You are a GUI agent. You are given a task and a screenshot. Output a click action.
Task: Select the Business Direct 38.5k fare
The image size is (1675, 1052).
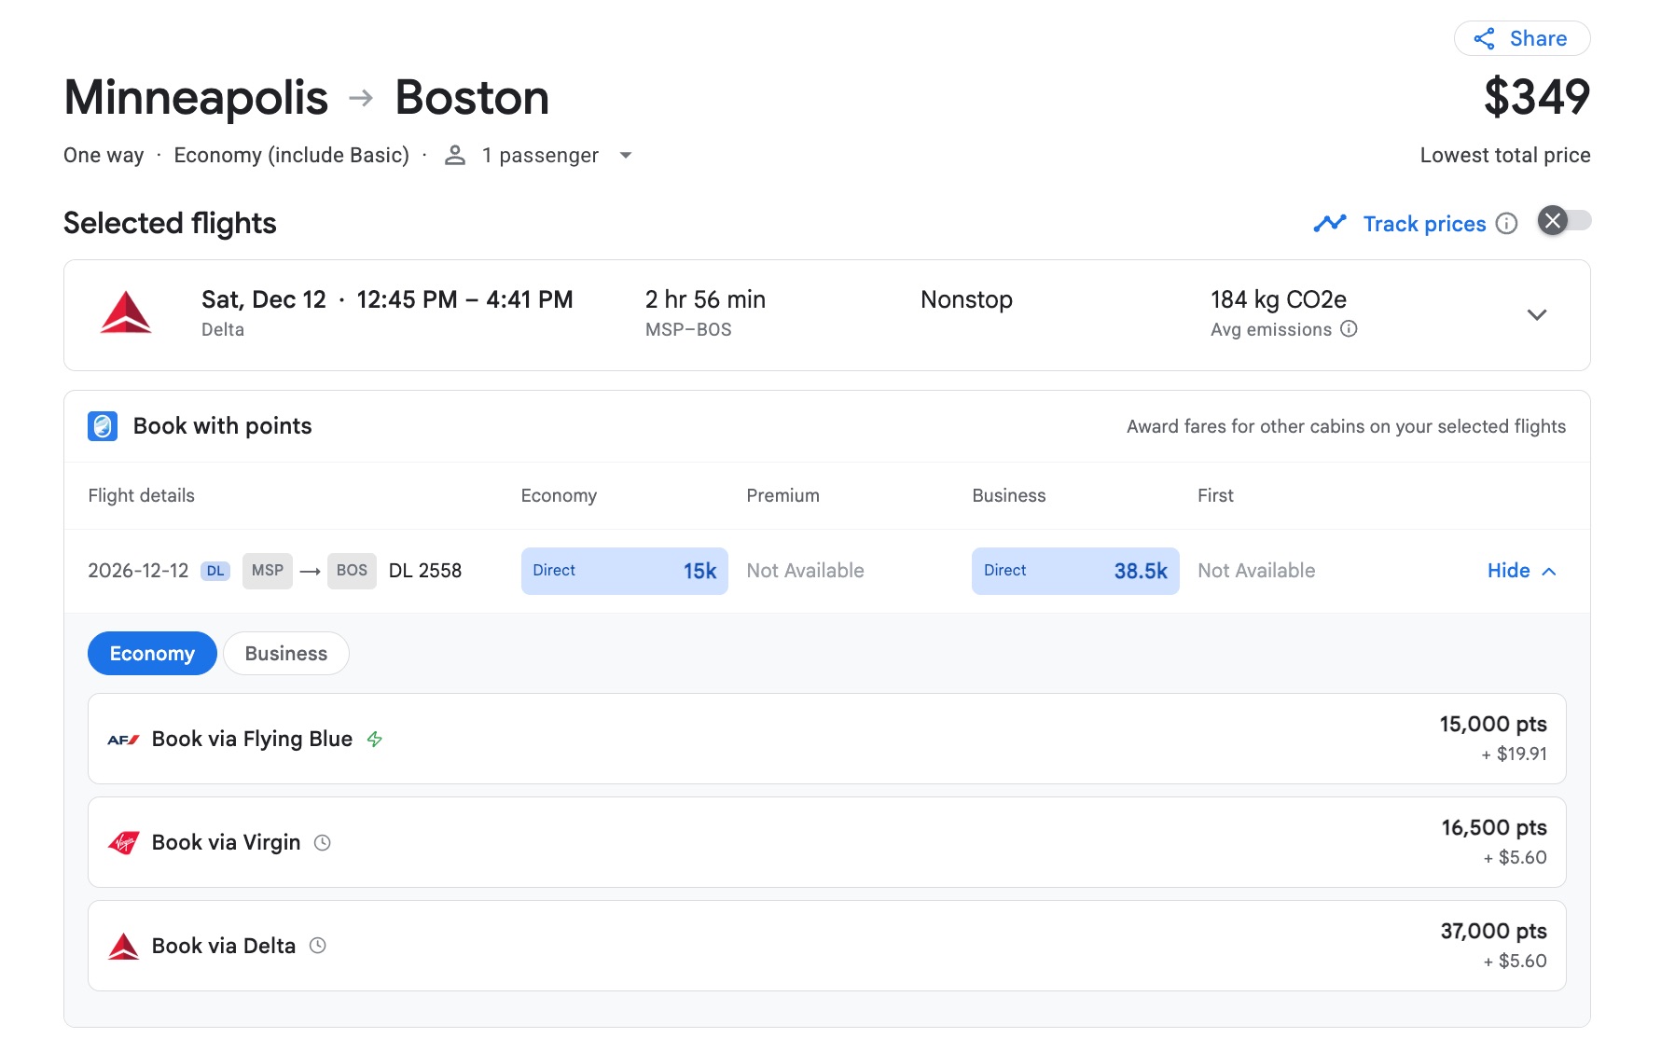click(x=1075, y=571)
